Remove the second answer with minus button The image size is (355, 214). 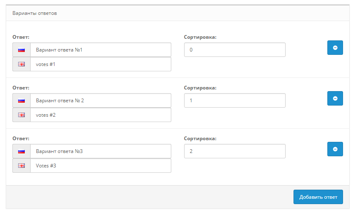(x=335, y=99)
